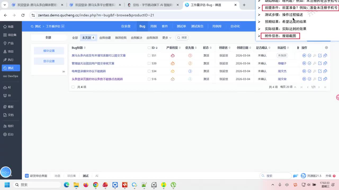Image resolution: width=339 pixels, height=190 pixels.
Task: Open 项目 in left sidebar
Action: [x=8, y=51]
